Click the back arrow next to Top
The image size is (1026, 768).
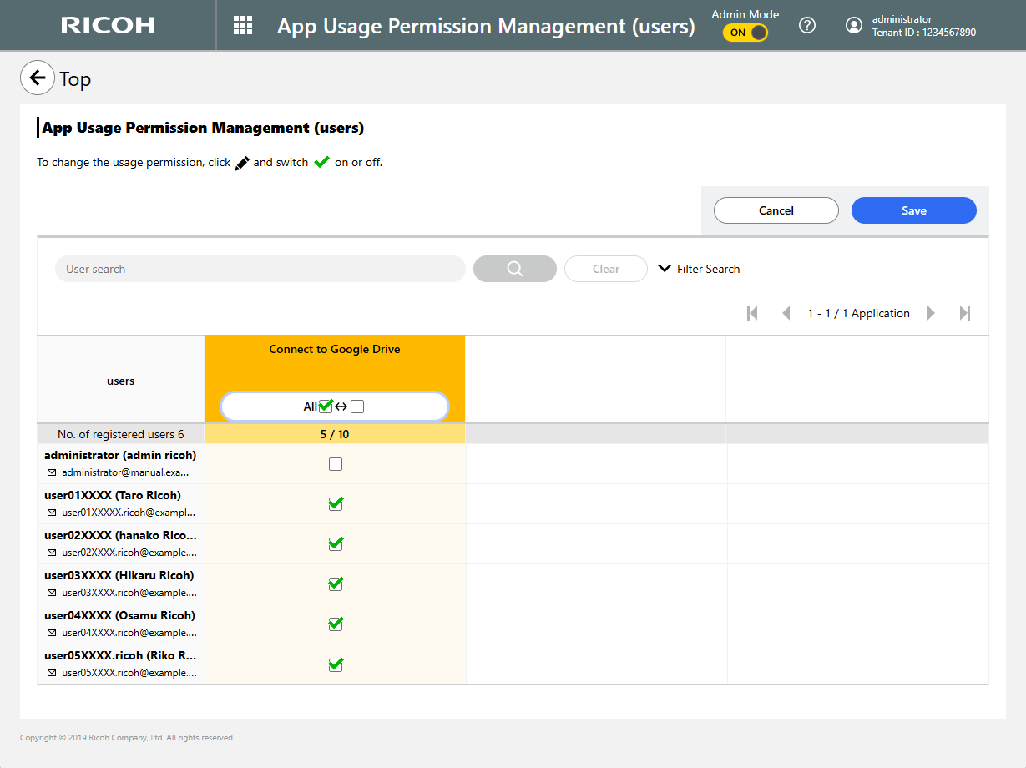click(37, 78)
